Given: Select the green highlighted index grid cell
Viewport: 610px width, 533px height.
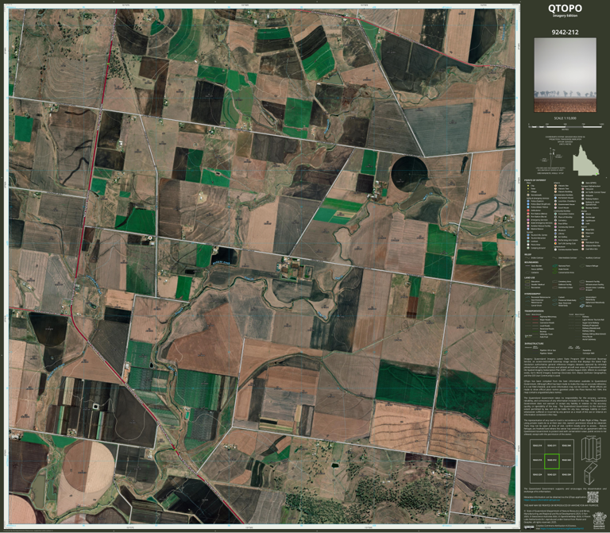Looking at the screenshot, I should (551, 460).
